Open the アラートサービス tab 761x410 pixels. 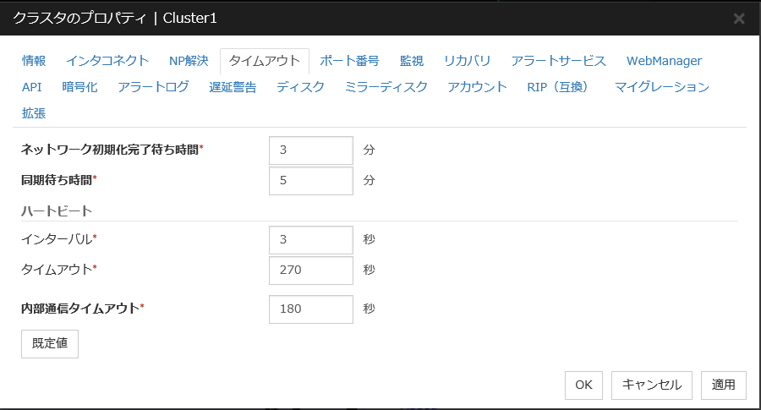[x=558, y=61]
